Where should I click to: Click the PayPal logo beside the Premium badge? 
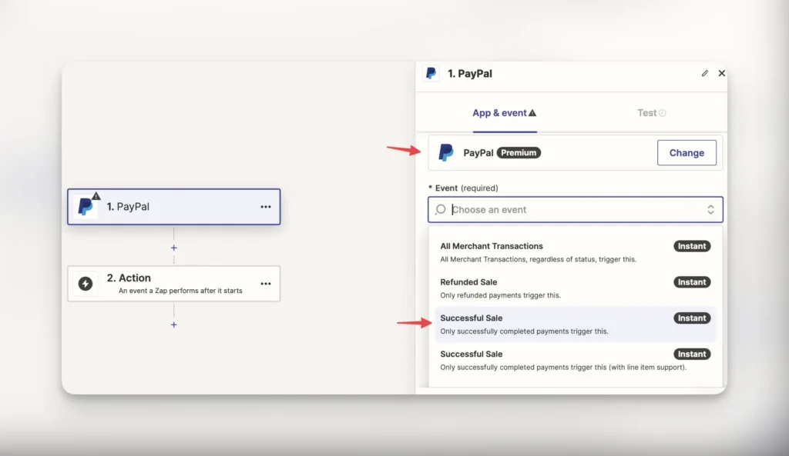tap(446, 153)
